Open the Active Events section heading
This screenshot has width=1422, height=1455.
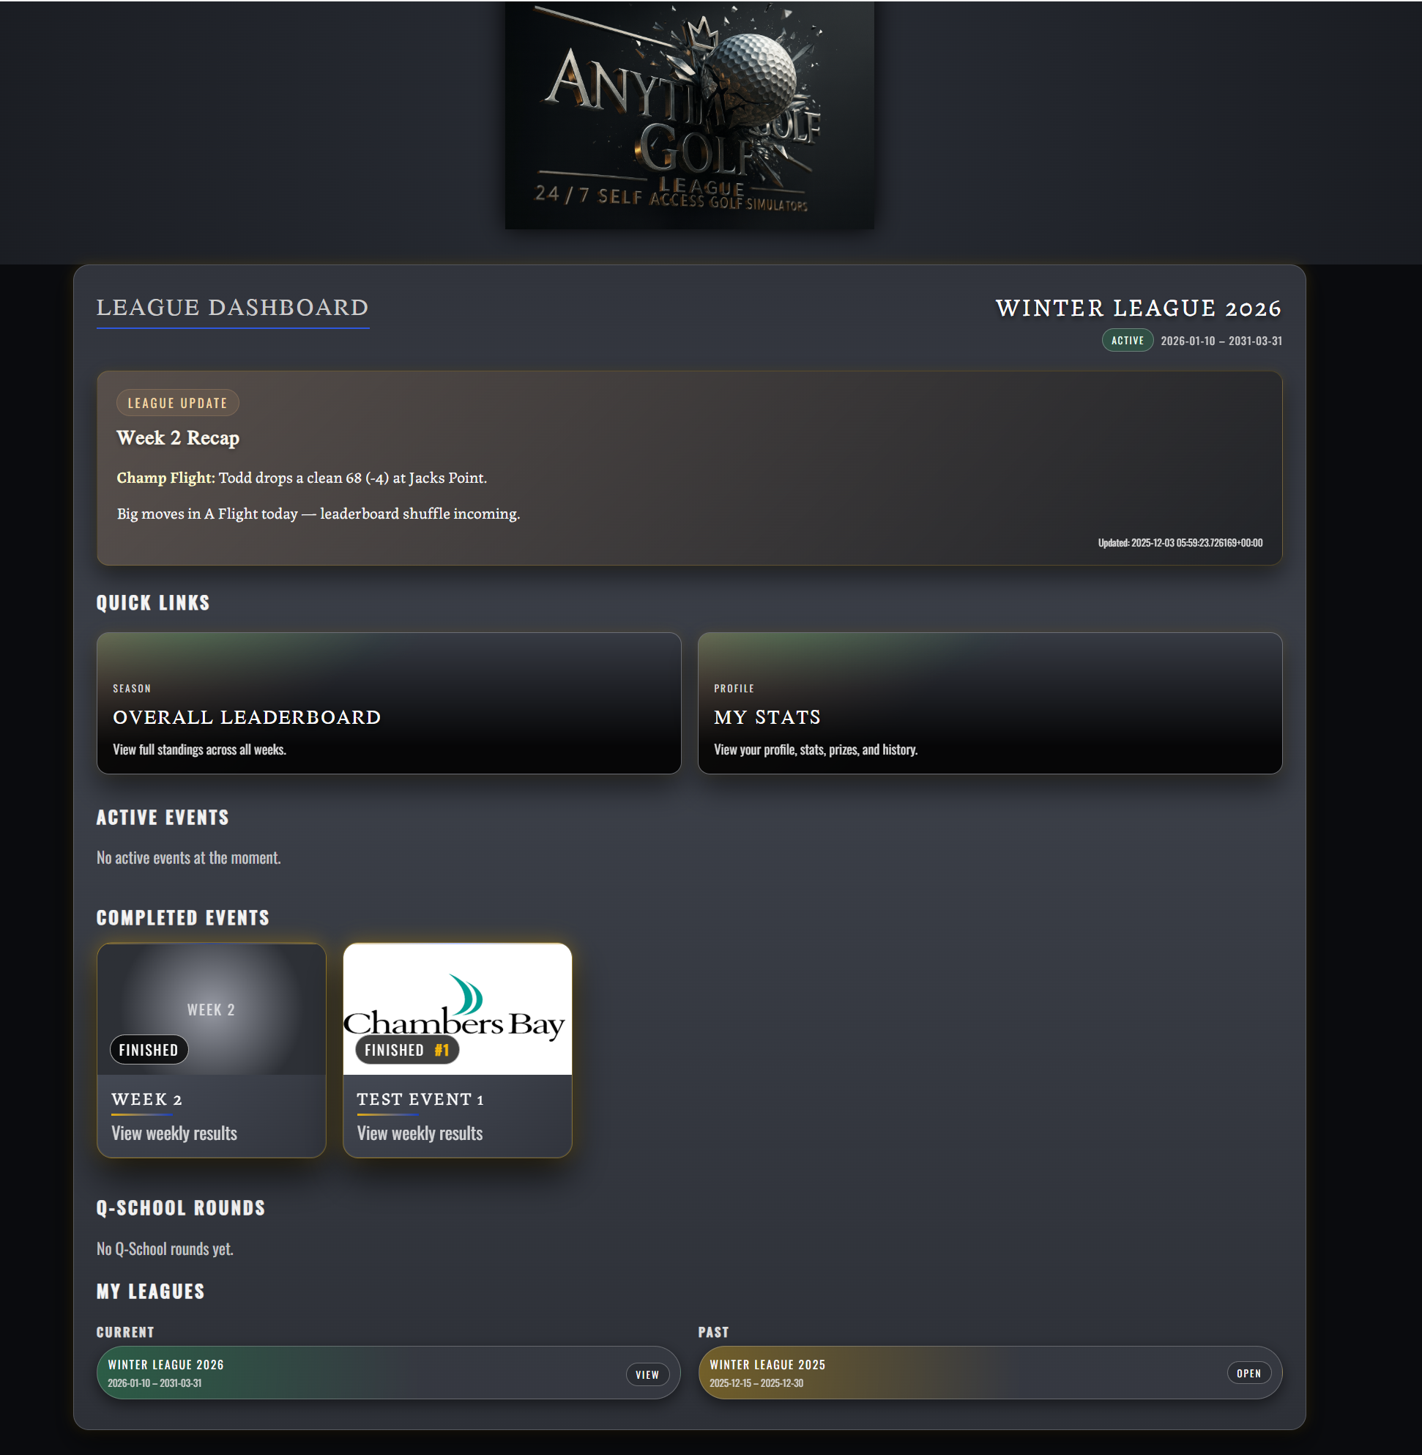162,817
